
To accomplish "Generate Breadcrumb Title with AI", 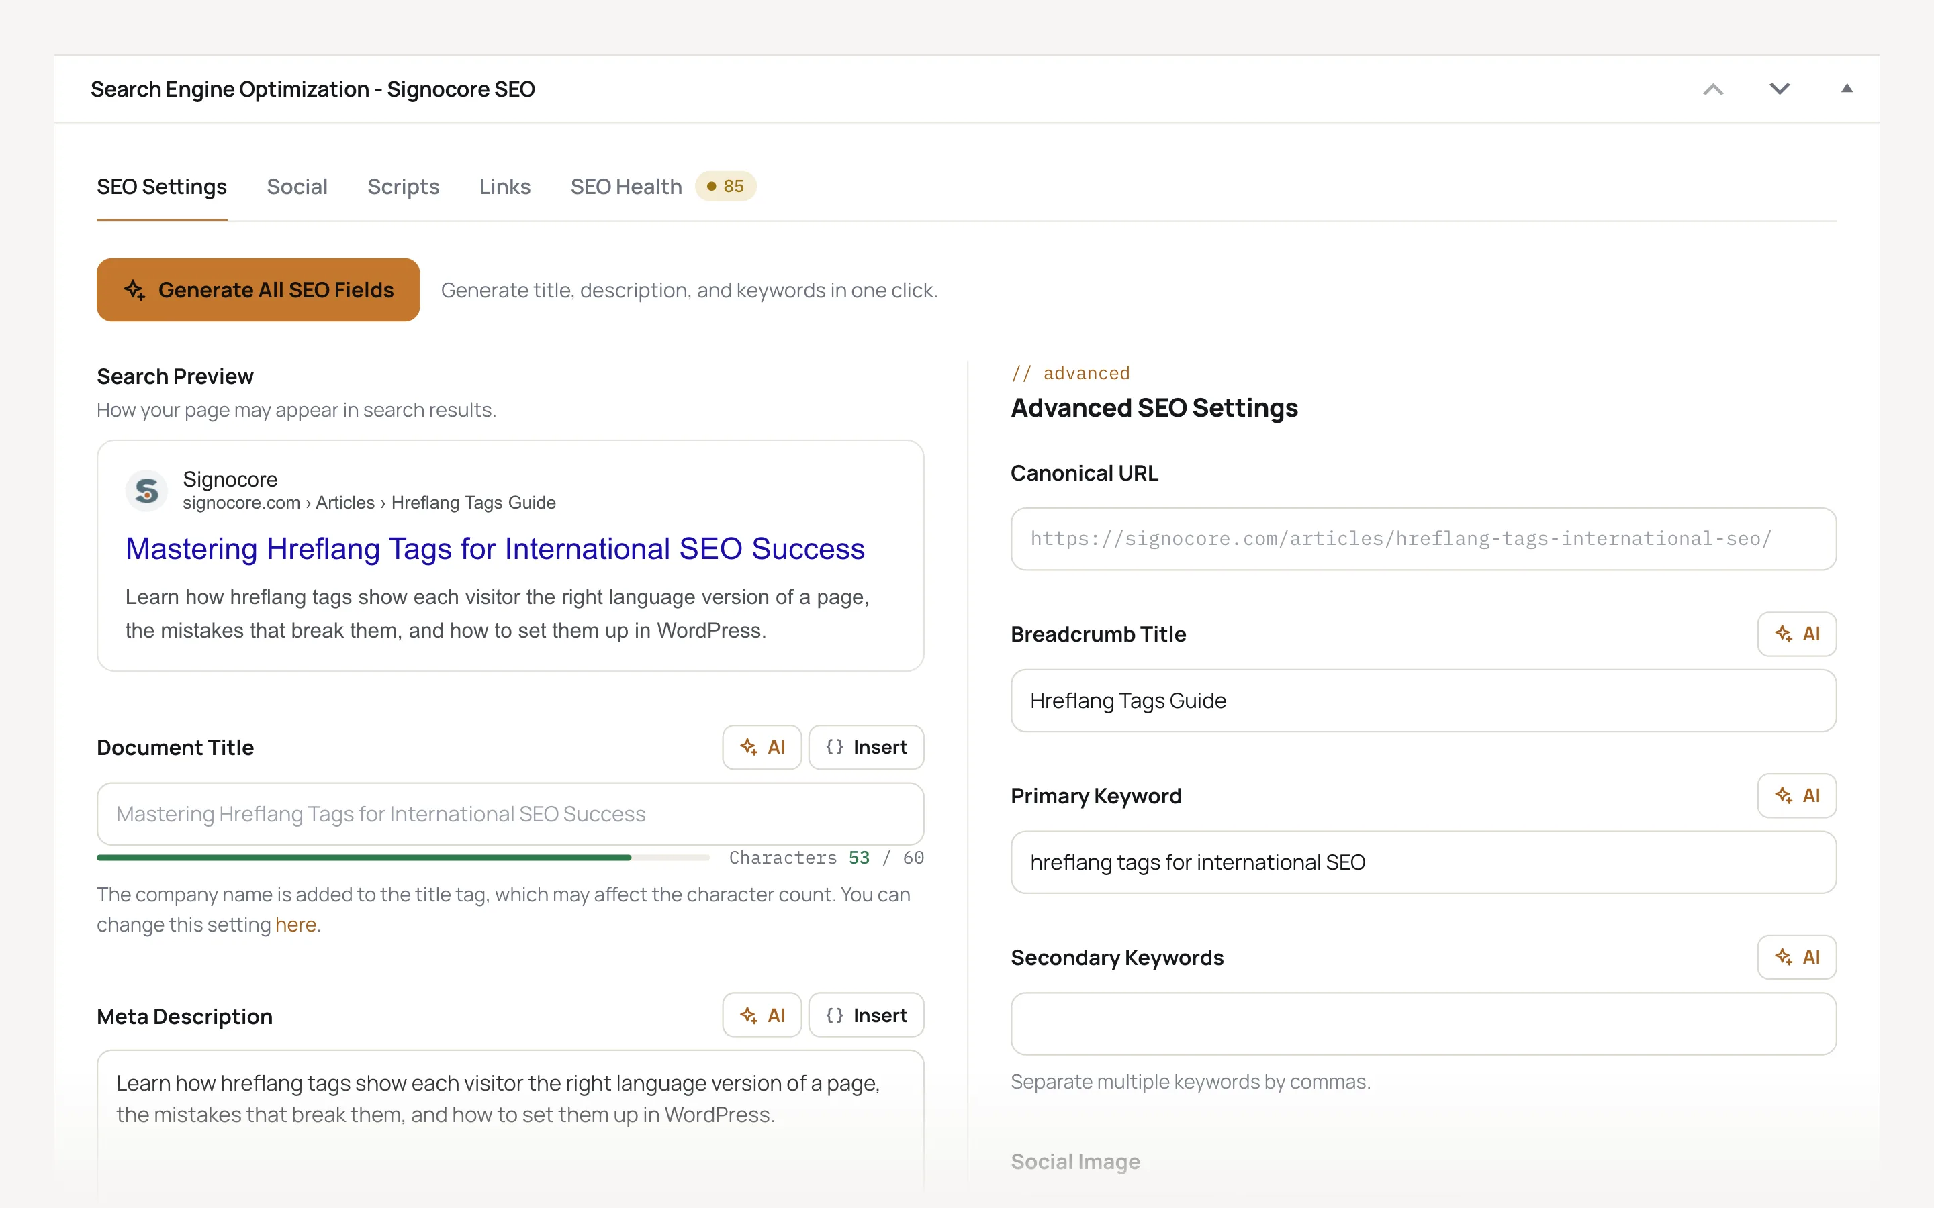I will (x=1796, y=634).
